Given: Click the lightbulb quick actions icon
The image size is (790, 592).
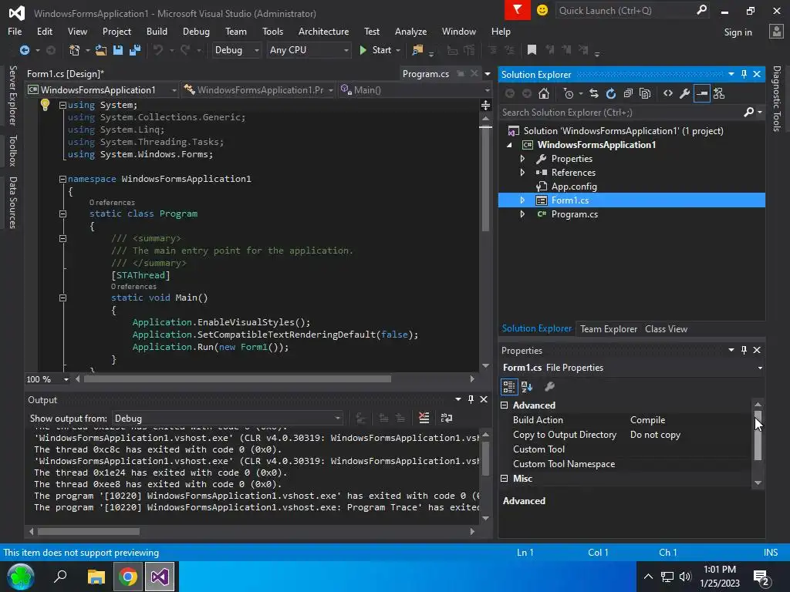Looking at the screenshot, I should pyautogui.click(x=45, y=105).
